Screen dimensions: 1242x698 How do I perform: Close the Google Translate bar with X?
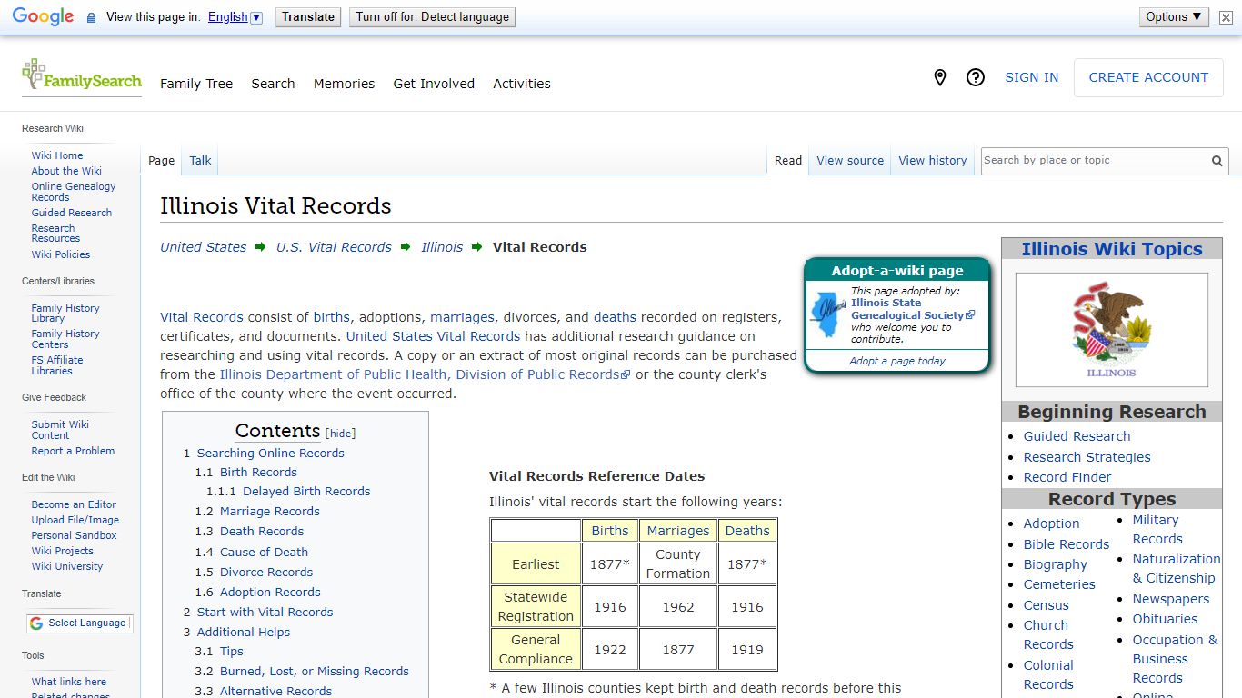(1226, 17)
